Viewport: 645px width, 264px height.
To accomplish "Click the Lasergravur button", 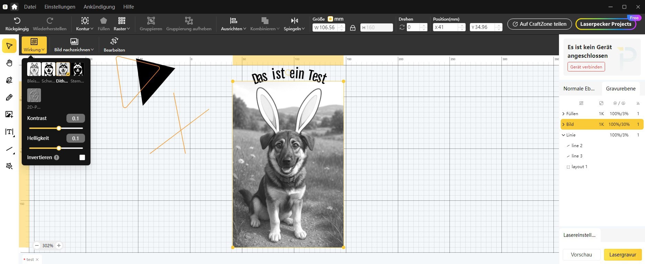I will pos(623,255).
